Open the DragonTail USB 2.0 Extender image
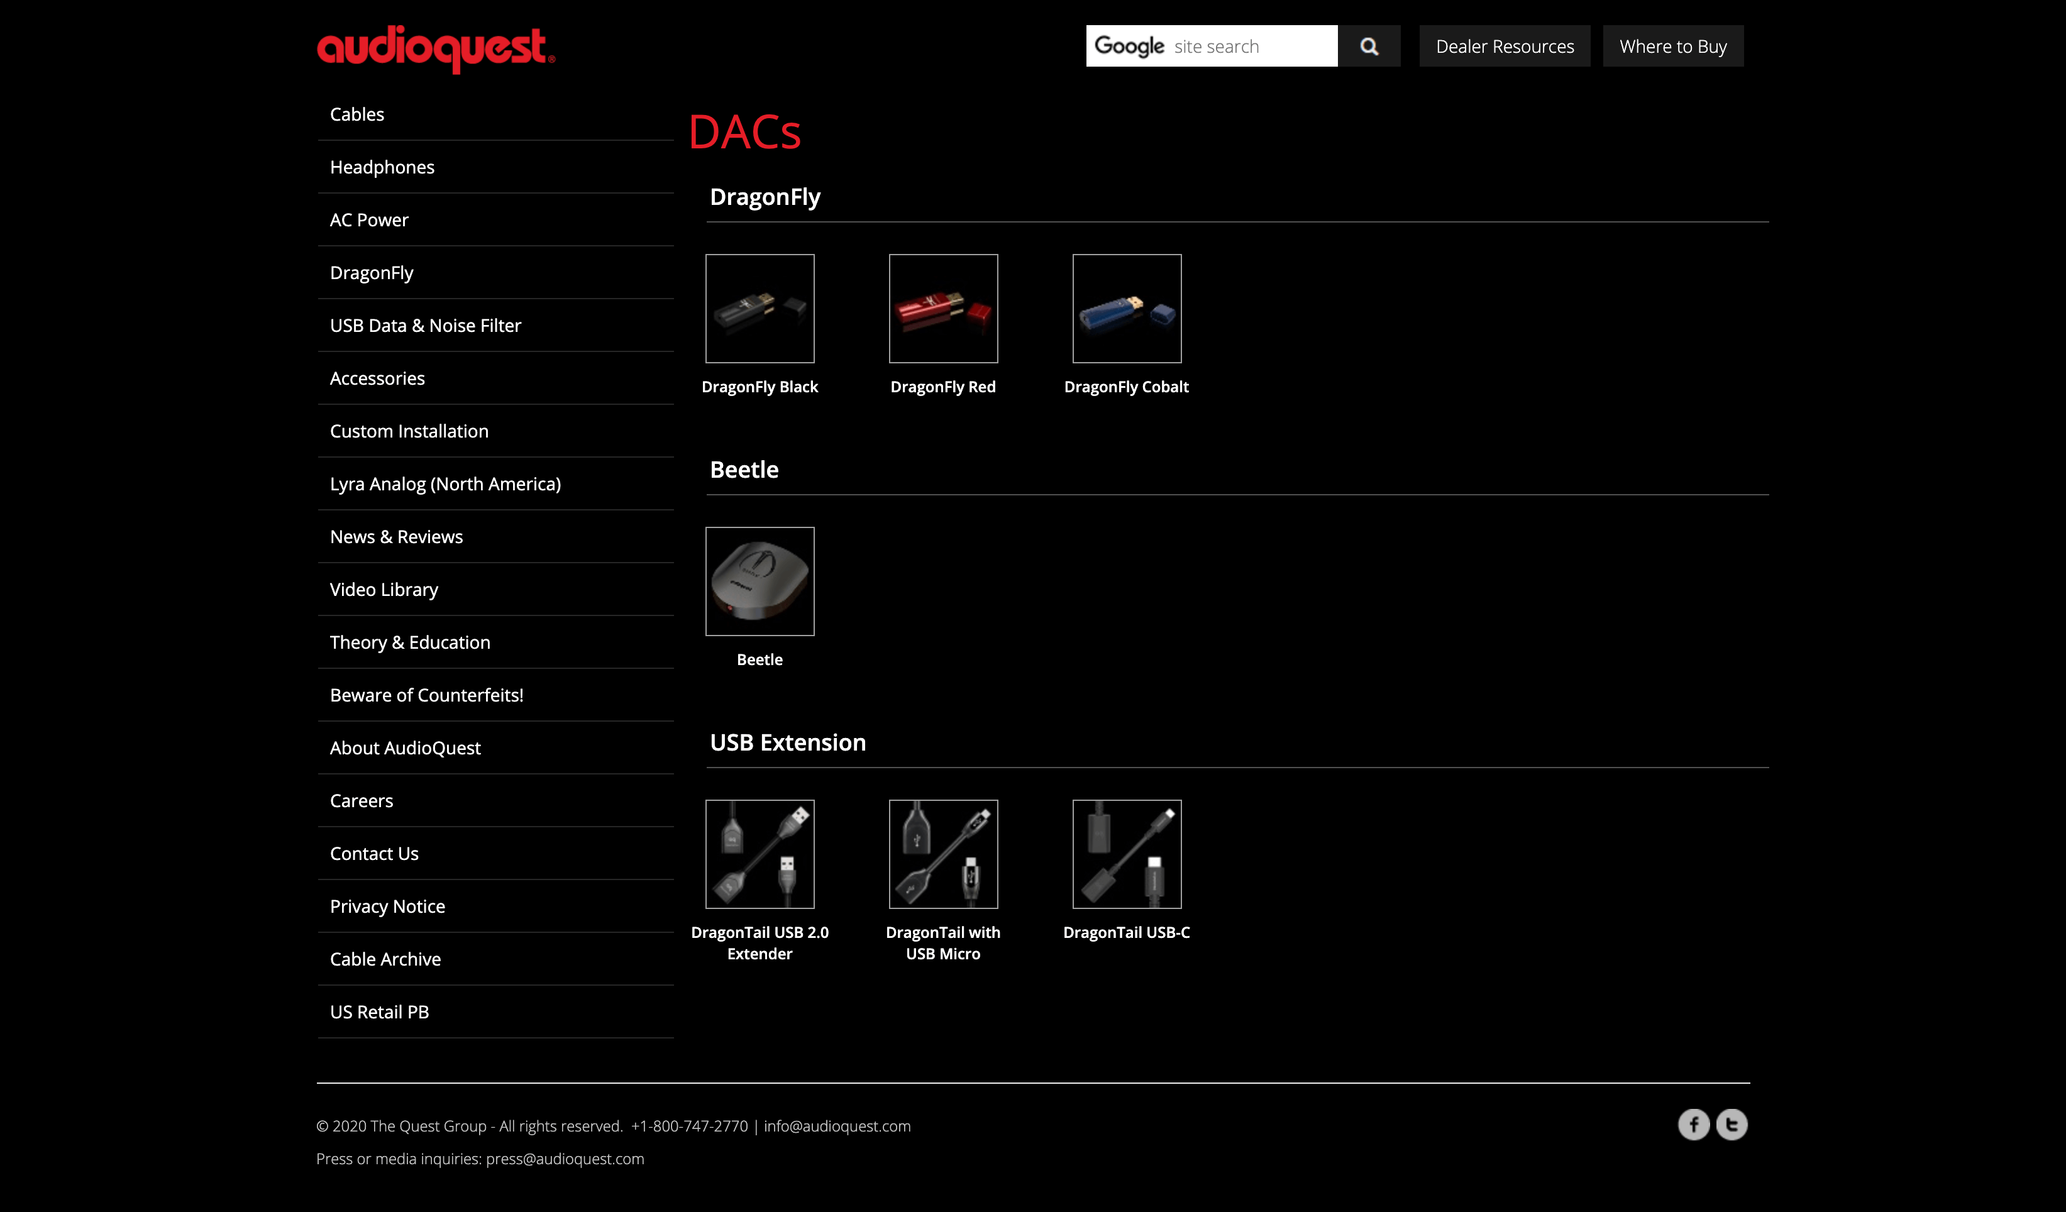 click(x=759, y=854)
